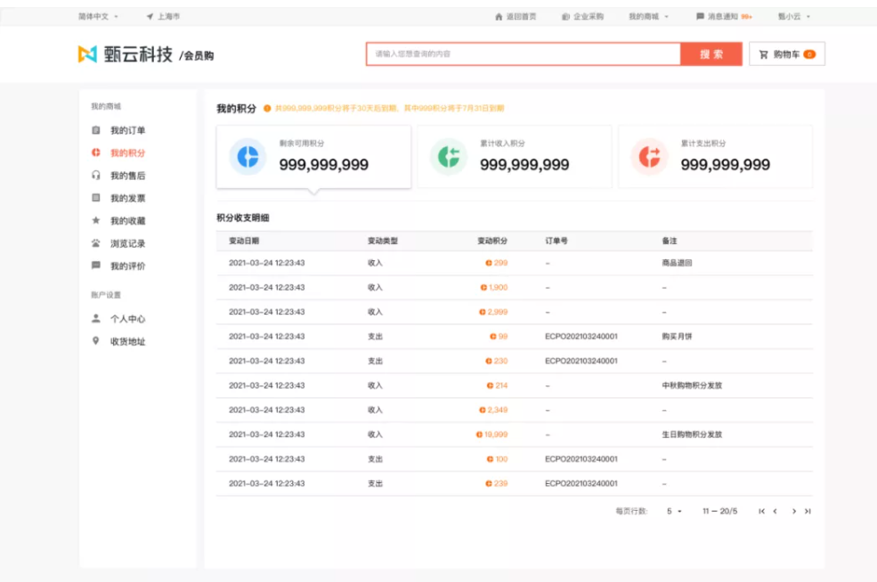
Task: Click the 返回首页 link
Action: coord(516,17)
